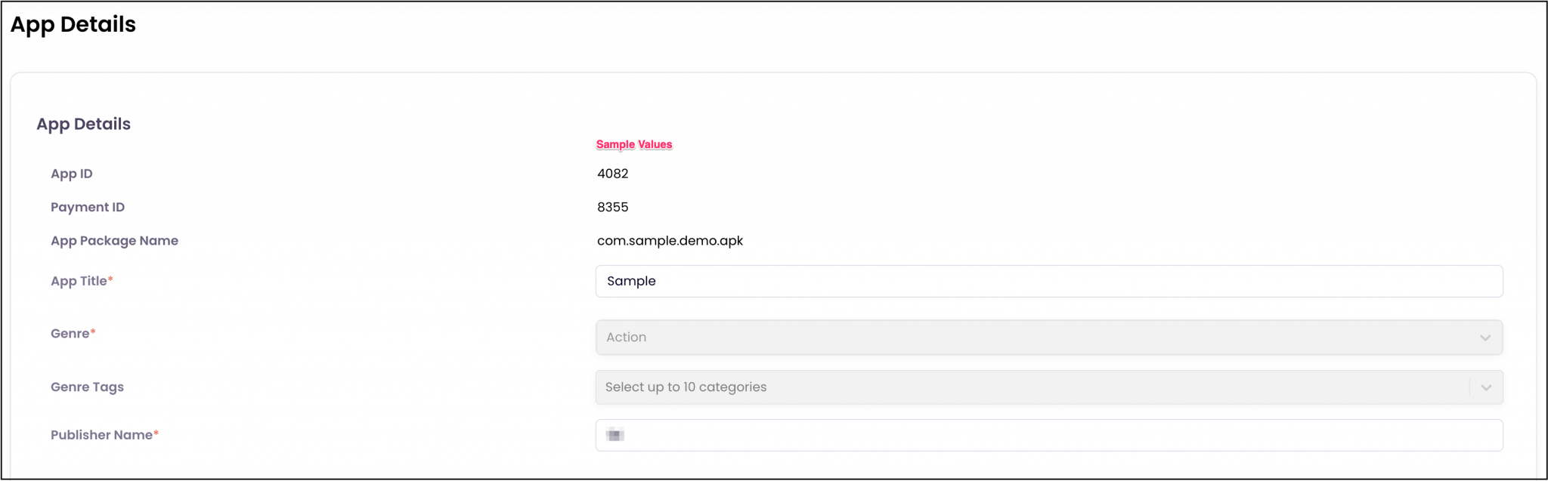Click the Payment ID value 8355

coord(612,206)
